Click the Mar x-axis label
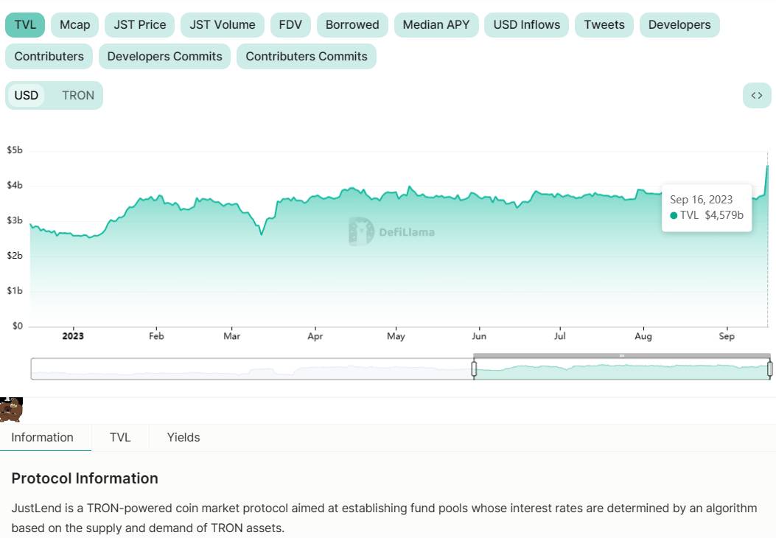This screenshot has height=538, width=776. coord(231,336)
